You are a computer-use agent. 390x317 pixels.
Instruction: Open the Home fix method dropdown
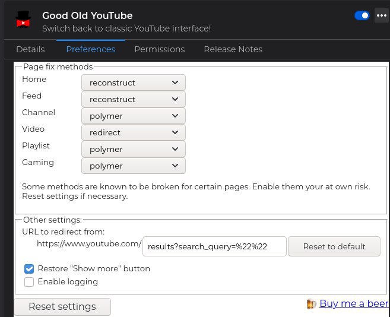[134, 83]
